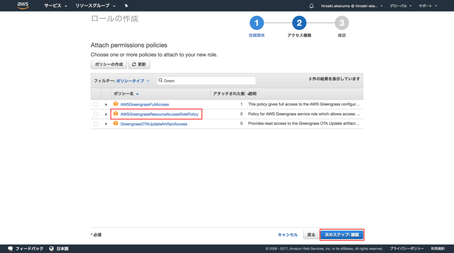
Task: Click the orange policy icon for AWSGreengrassFullAccess
Action: [116, 104]
